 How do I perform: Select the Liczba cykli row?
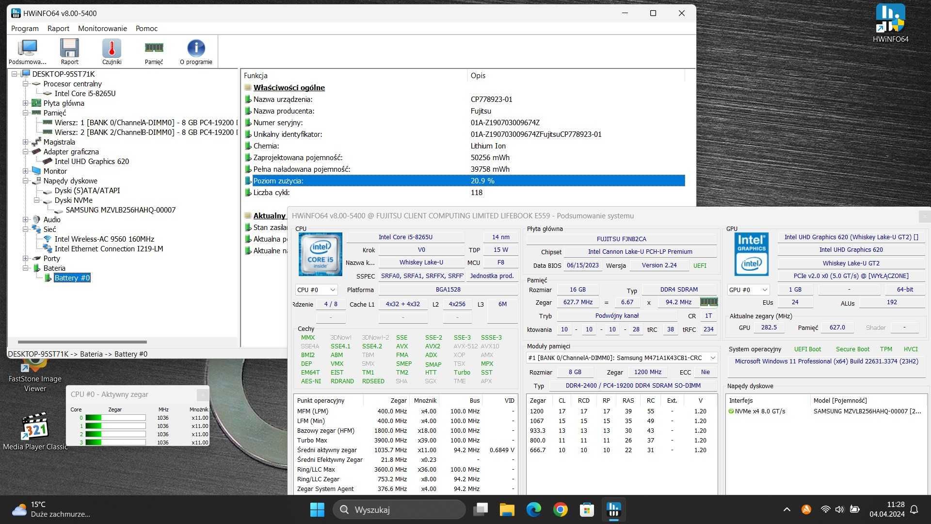[x=464, y=192]
